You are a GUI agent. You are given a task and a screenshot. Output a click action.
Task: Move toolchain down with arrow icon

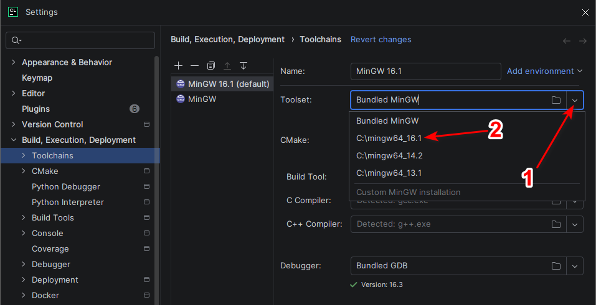(x=244, y=66)
